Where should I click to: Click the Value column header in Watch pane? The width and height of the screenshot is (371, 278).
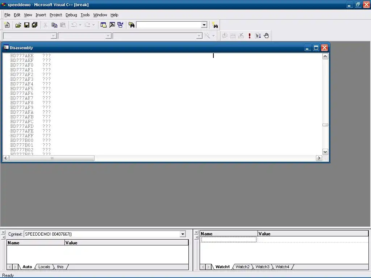(313, 233)
